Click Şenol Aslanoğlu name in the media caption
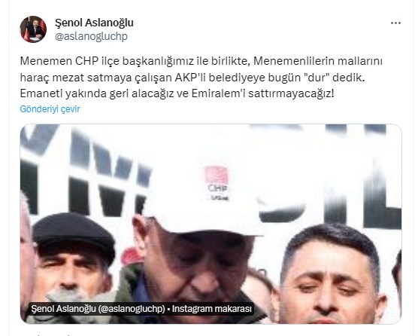Viewport: 415px width, 336px height. tap(63, 309)
